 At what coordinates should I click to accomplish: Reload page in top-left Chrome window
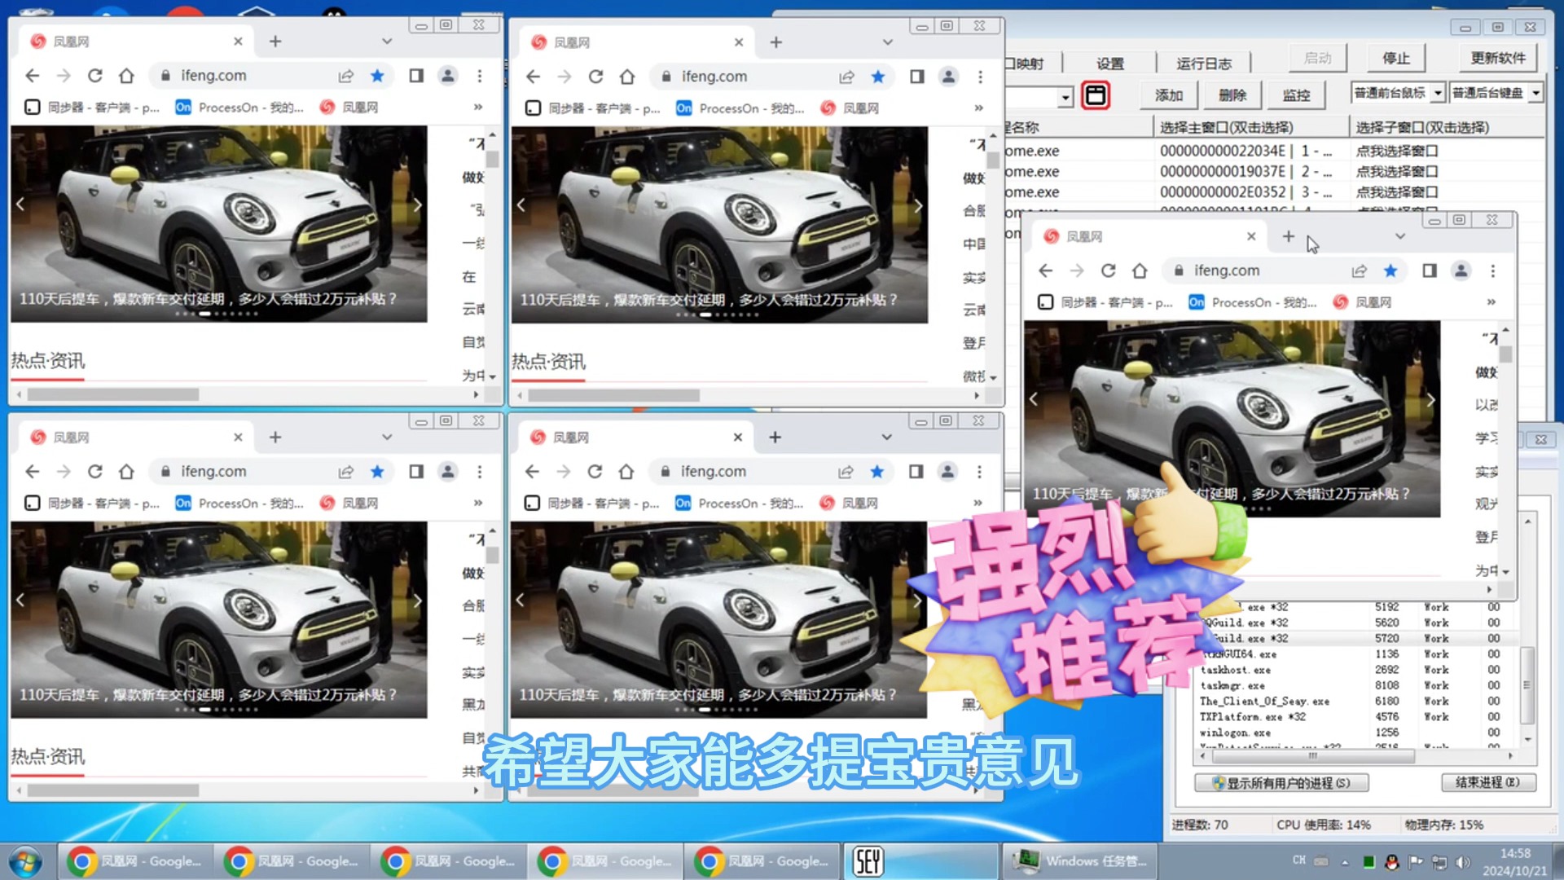pos(95,76)
